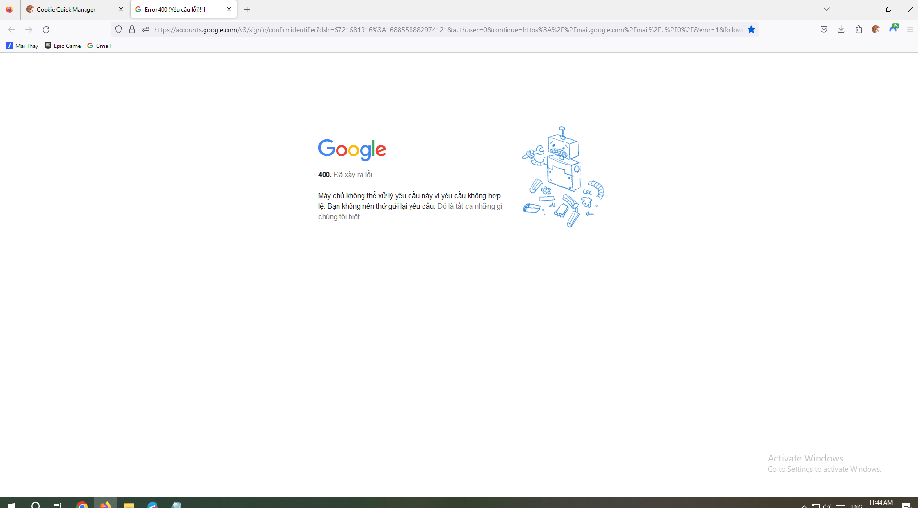The height and width of the screenshot is (508, 918).
Task: Switch ENG input language
Action: tap(857, 506)
